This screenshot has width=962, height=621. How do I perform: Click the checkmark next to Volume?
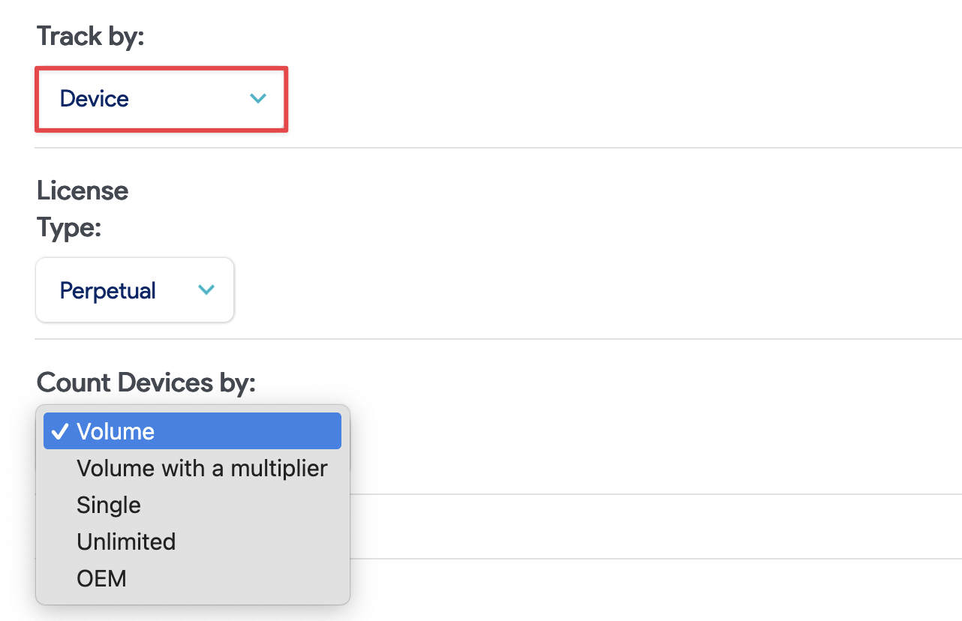(60, 431)
